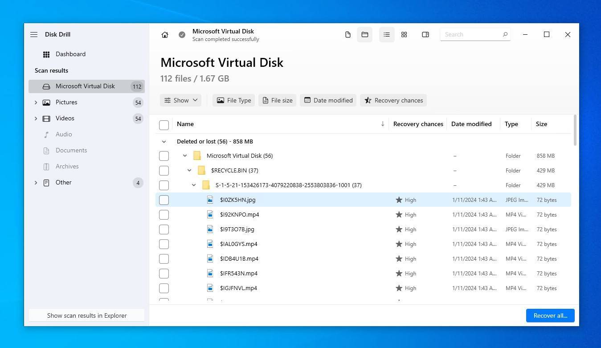Switch to folder view icon in toolbar
The image size is (601, 348).
[365, 34]
